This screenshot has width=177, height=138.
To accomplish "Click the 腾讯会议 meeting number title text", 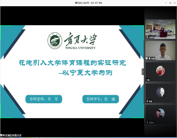I will (88, 3).
